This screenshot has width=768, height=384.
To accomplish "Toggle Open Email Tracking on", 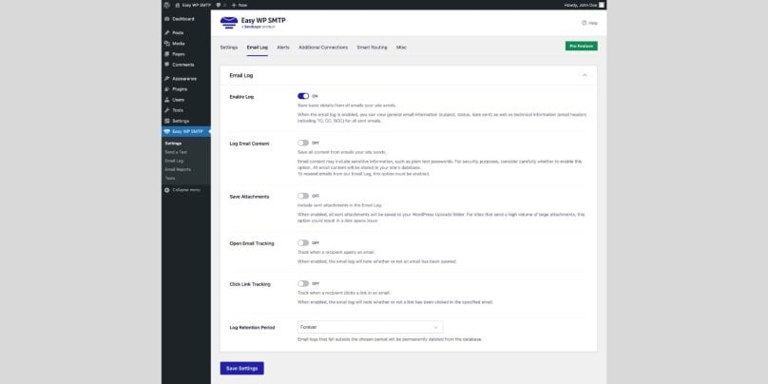I will [x=303, y=242].
